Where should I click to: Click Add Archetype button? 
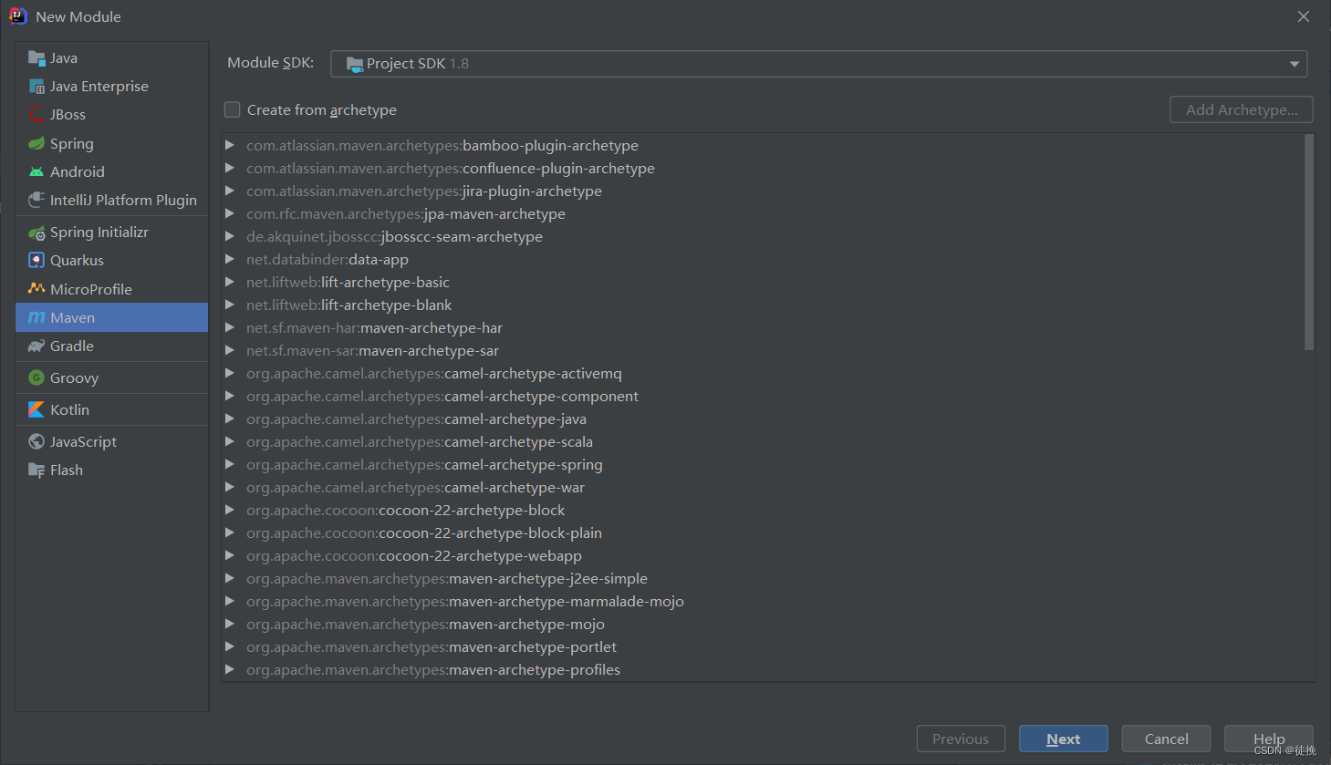click(x=1242, y=110)
